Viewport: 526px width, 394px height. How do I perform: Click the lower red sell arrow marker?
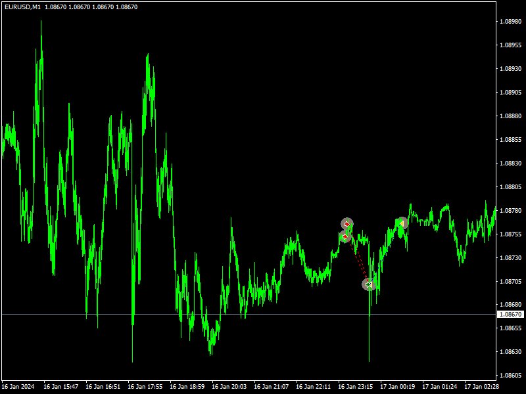[x=345, y=236]
